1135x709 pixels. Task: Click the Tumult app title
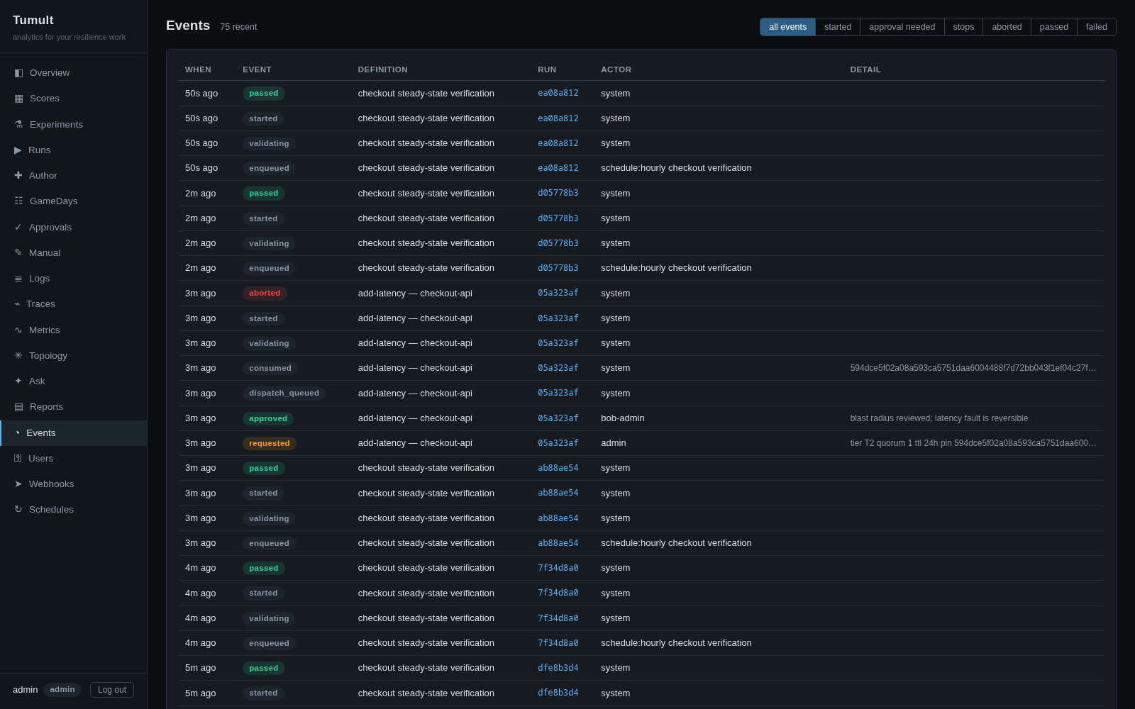click(33, 20)
